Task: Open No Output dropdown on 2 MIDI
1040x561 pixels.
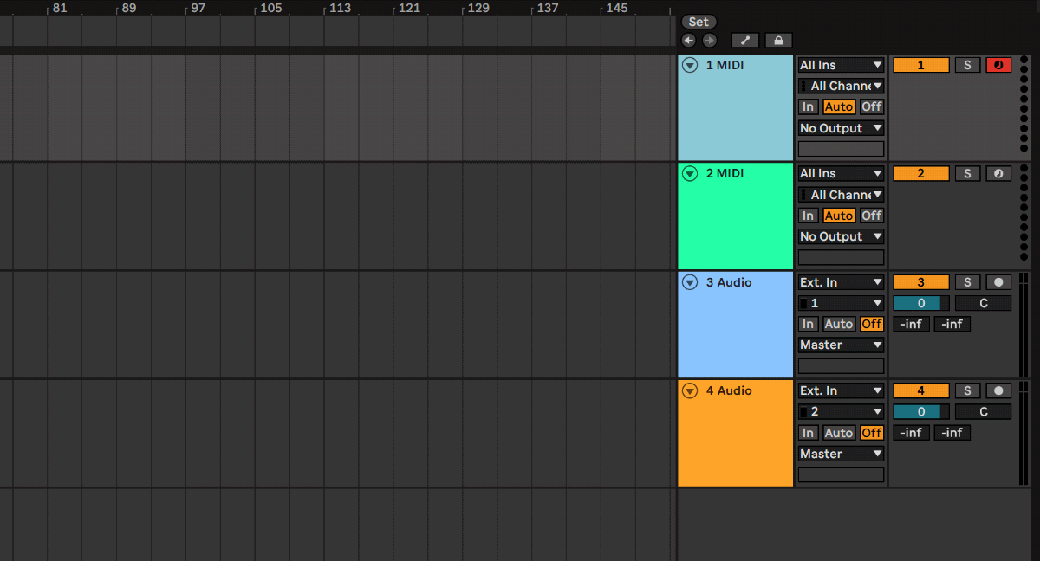Action: pyautogui.click(x=841, y=236)
